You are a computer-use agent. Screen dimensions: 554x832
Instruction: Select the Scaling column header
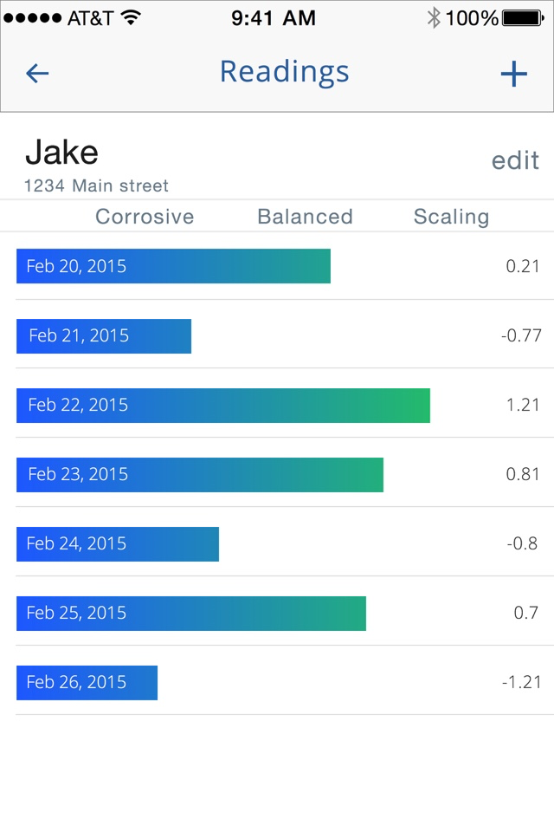coord(451,217)
